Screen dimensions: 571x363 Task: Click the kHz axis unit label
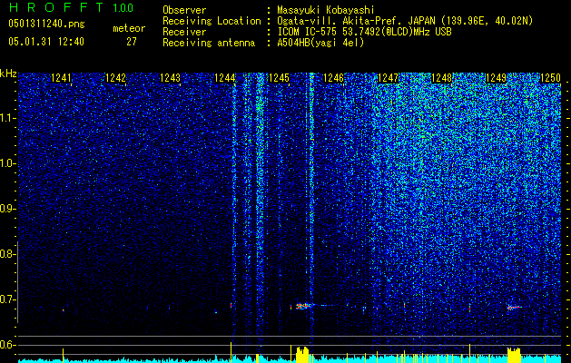click(x=8, y=74)
